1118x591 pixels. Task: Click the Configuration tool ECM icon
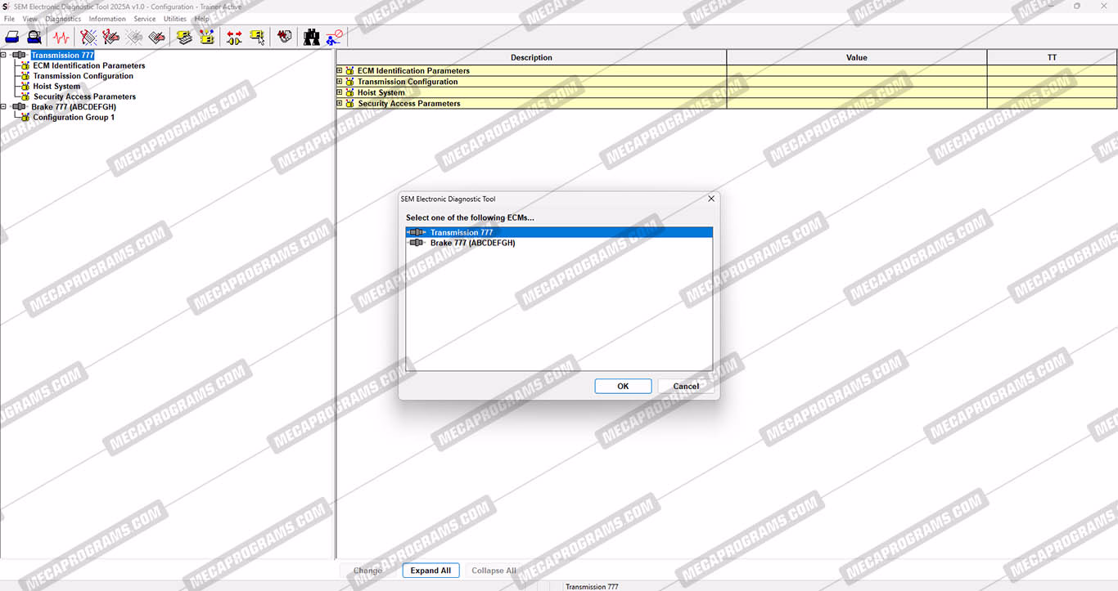[207, 37]
